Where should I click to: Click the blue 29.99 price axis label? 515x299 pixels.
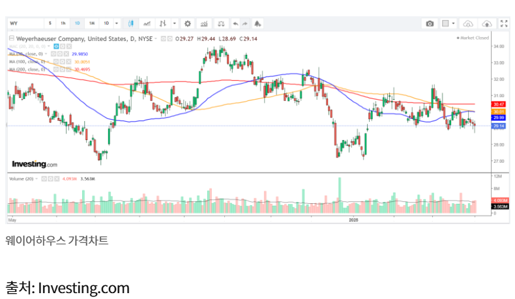tap(499, 118)
